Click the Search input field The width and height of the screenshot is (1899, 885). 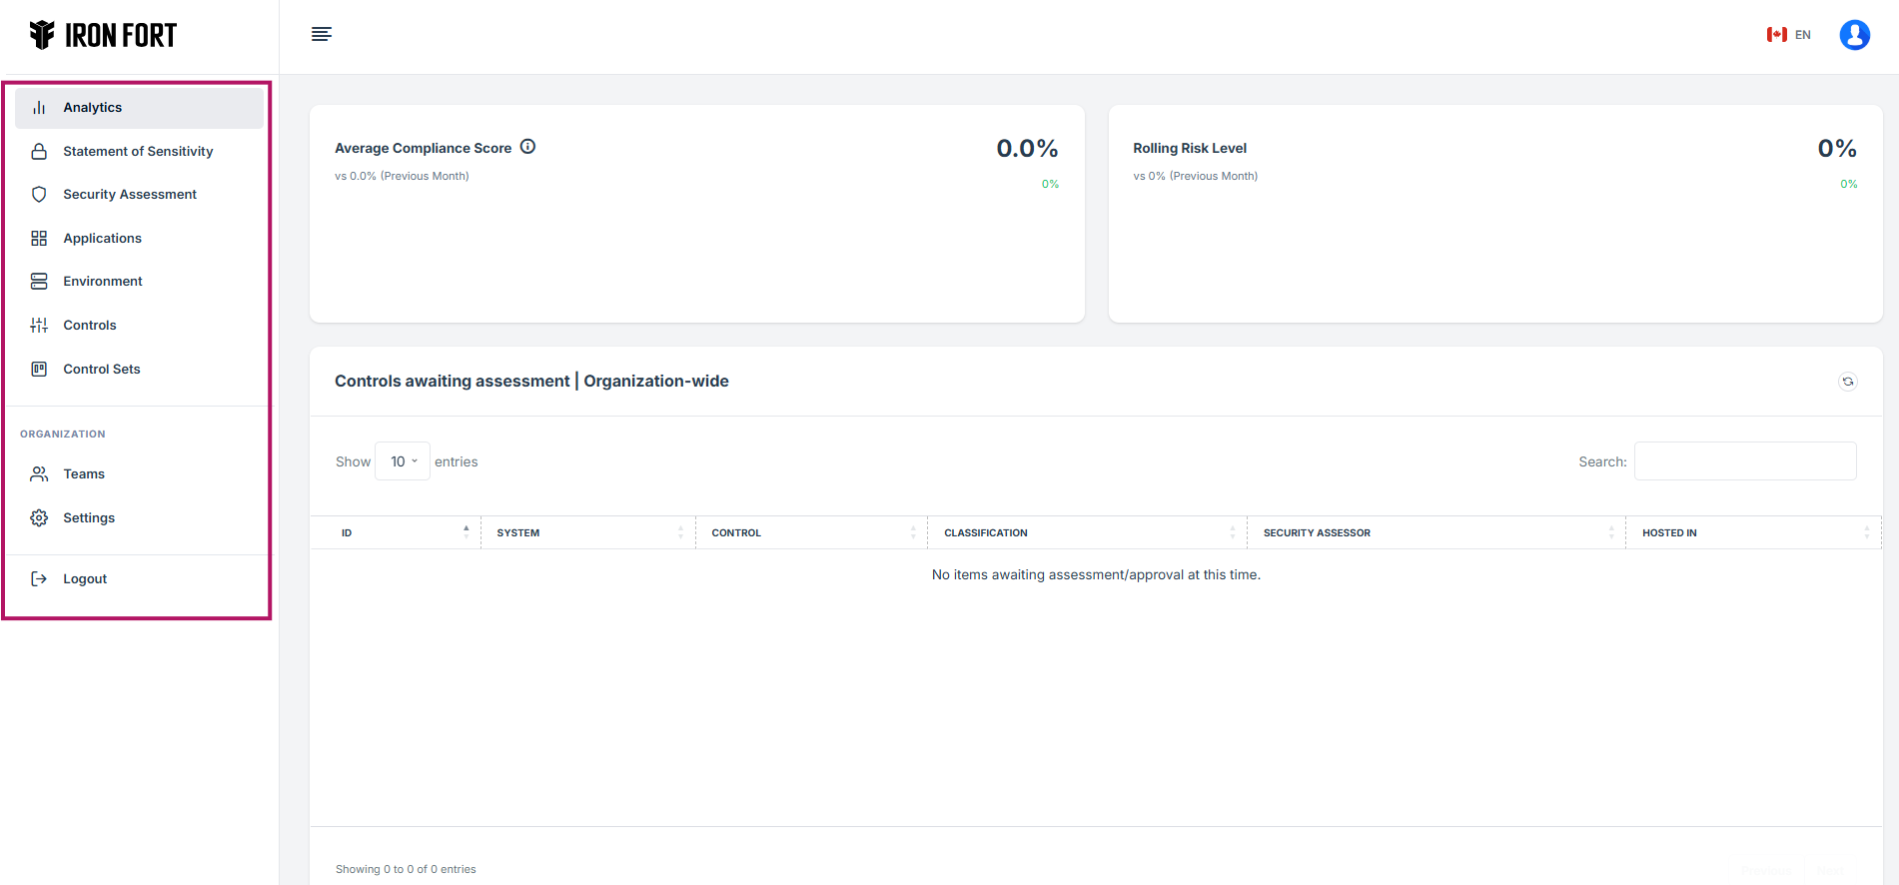point(1744,461)
